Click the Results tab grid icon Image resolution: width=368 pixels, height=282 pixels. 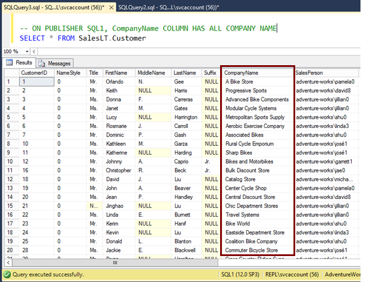[x=9, y=63]
